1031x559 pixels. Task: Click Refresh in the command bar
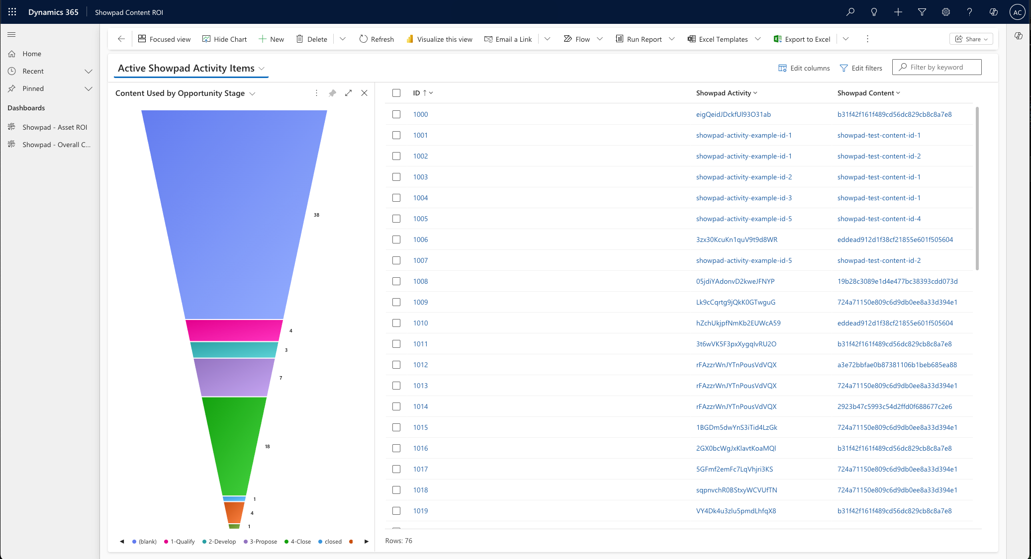pos(376,39)
